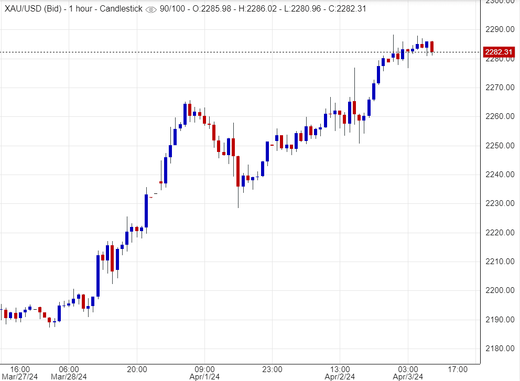Click the Mar/28/24 06:00 time axis label
Screen dimensions: 520x381
[x=69, y=373]
